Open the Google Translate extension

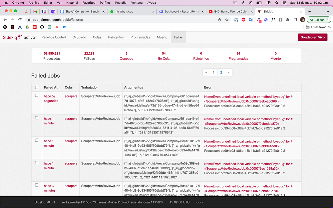(251, 20)
